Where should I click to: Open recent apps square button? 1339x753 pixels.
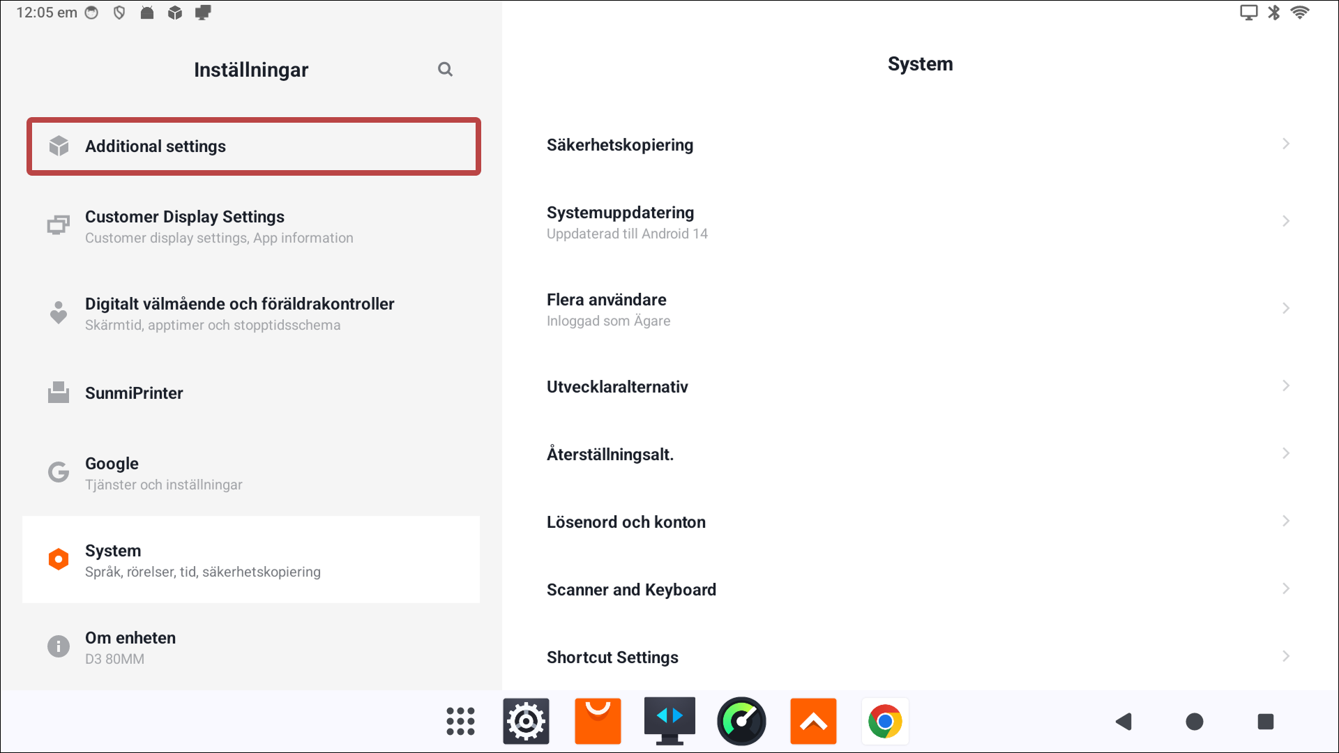pyautogui.click(x=1266, y=722)
